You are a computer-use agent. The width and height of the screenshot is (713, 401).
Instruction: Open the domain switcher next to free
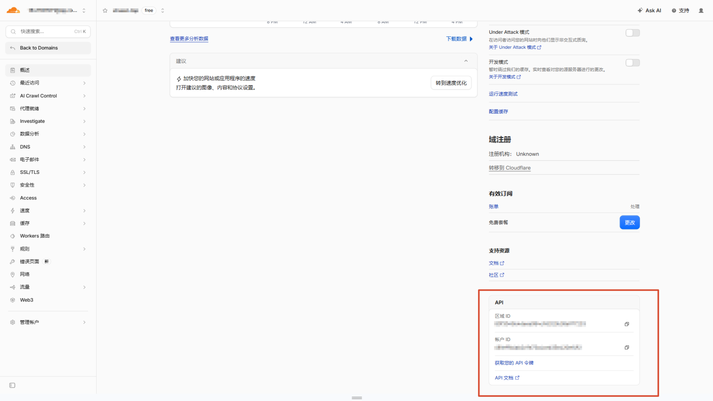coord(163,10)
